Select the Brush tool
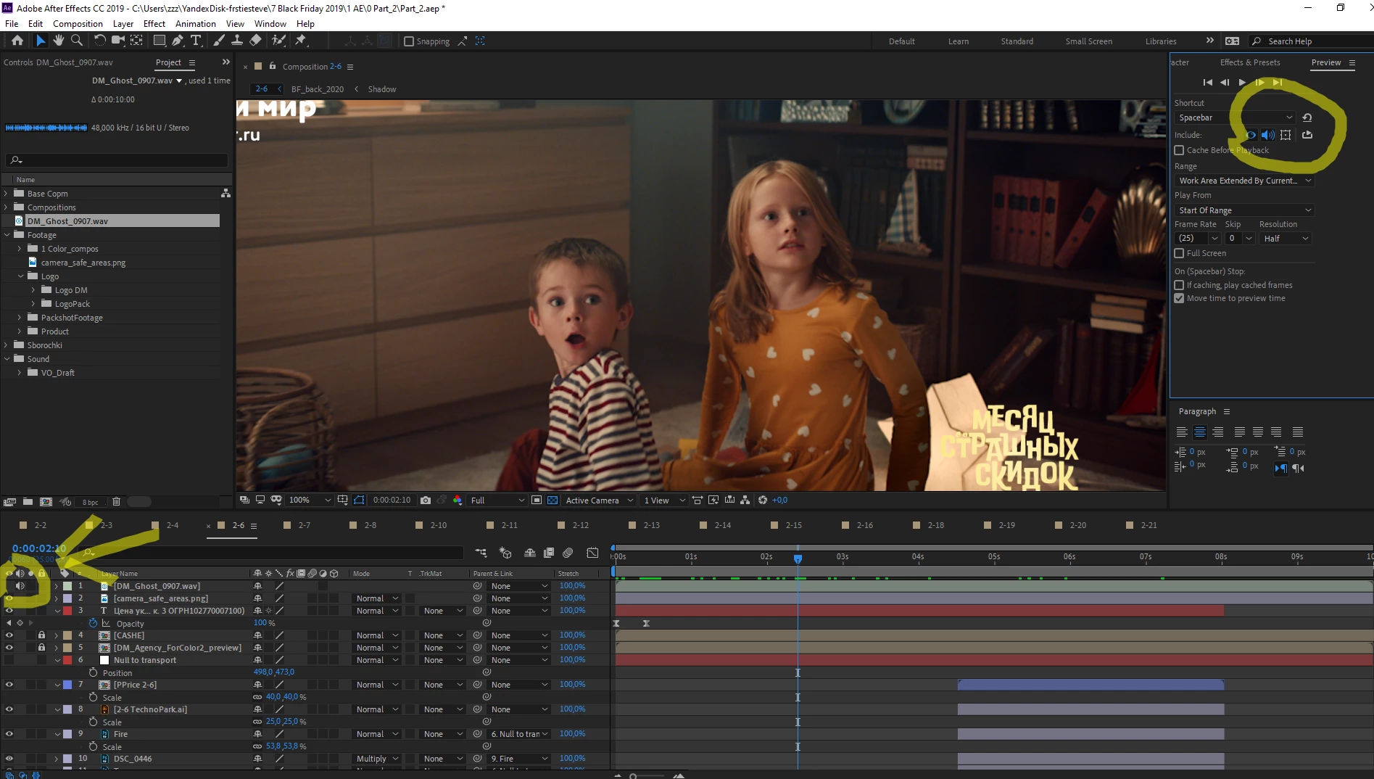 pyautogui.click(x=219, y=41)
